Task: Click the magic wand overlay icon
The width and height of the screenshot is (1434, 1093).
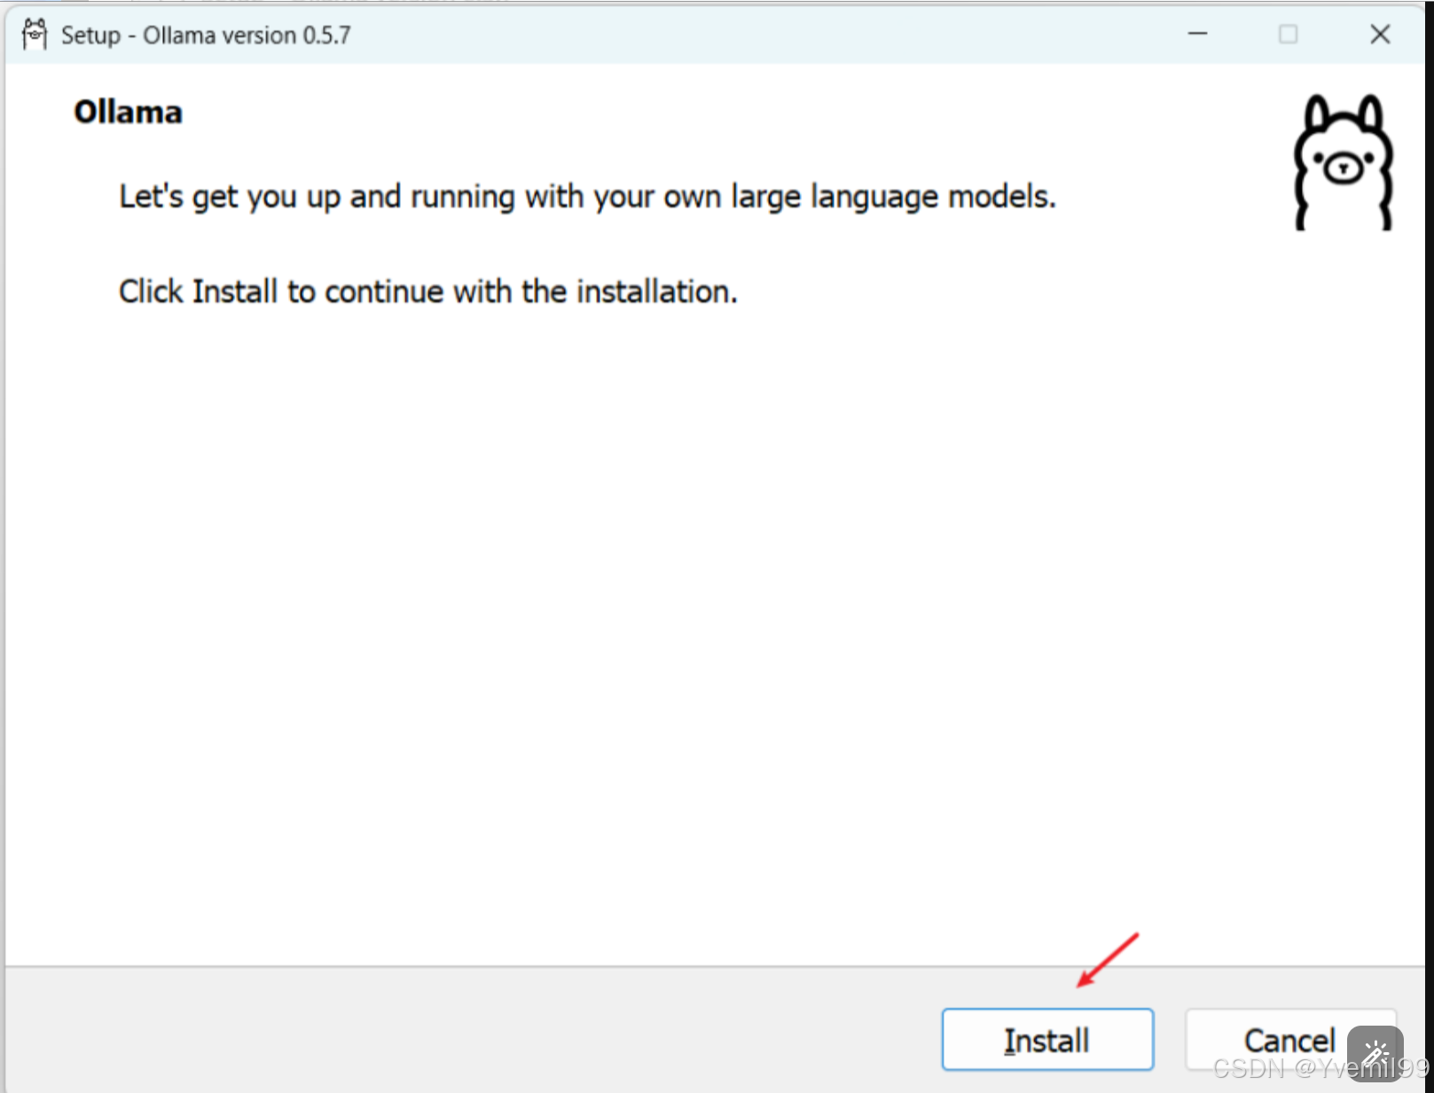Action: coord(1375,1053)
